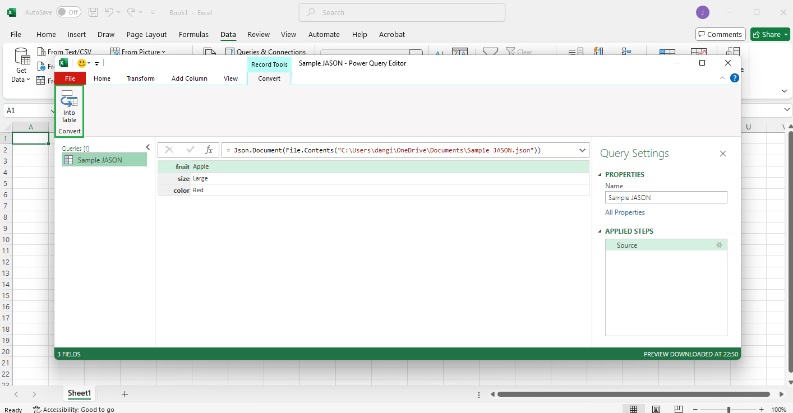Click the Sample JASON query table icon

[68, 160]
